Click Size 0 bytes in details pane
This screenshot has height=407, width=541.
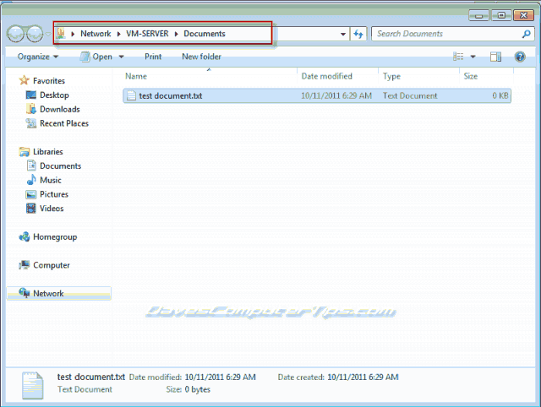point(197,389)
